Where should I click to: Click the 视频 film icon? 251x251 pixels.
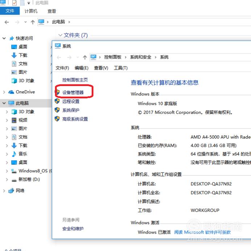[x=14, y=120]
